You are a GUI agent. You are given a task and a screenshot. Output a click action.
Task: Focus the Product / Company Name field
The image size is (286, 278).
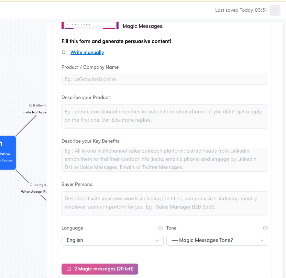coord(165,79)
